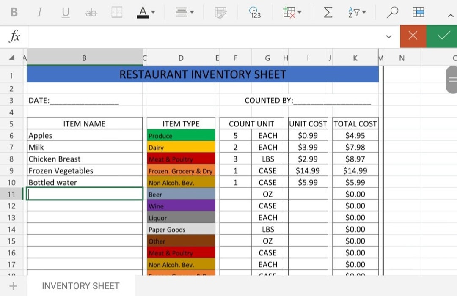Apply bold formatting to selected cell
The image size is (457, 296).
[14, 12]
